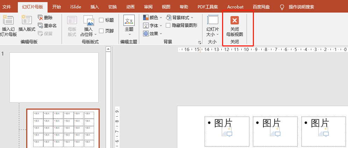Open the 百度网盘 tab
The width and height of the screenshot is (348, 148).
[x=261, y=7]
